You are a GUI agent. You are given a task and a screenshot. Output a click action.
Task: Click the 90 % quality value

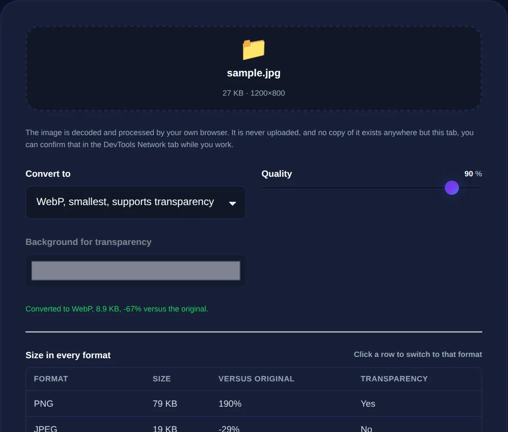click(473, 174)
